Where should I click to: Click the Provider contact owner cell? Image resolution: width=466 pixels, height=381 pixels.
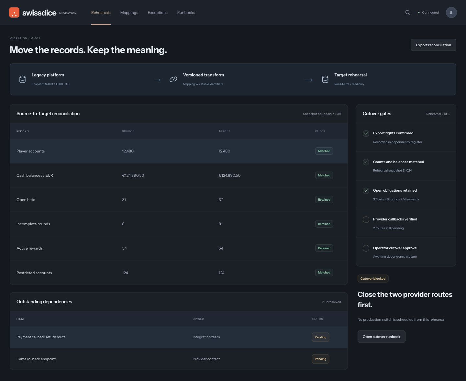click(x=206, y=359)
